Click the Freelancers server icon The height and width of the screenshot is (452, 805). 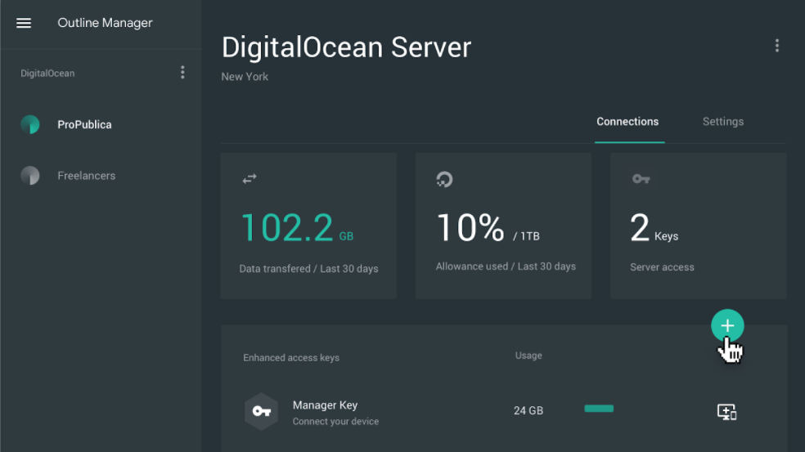pyautogui.click(x=30, y=176)
